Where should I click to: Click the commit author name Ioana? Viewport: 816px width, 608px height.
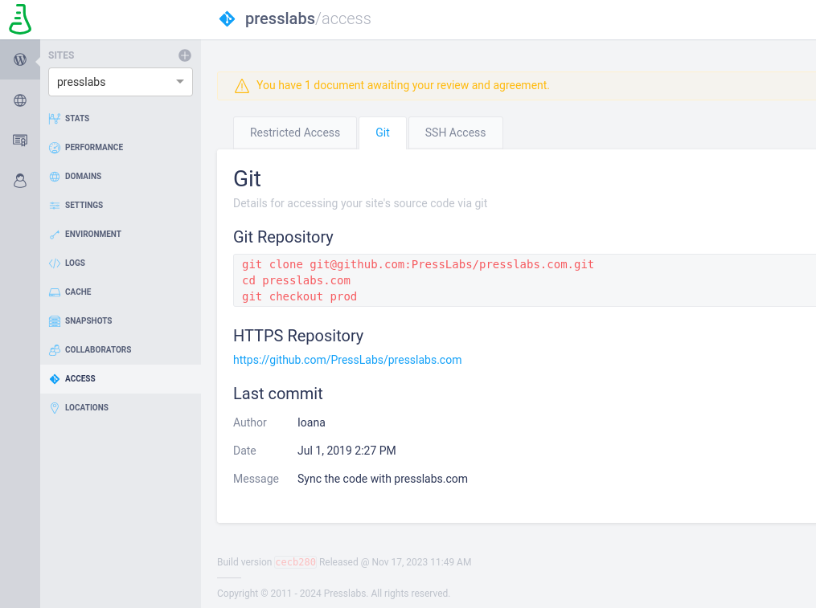click(311, 422)
